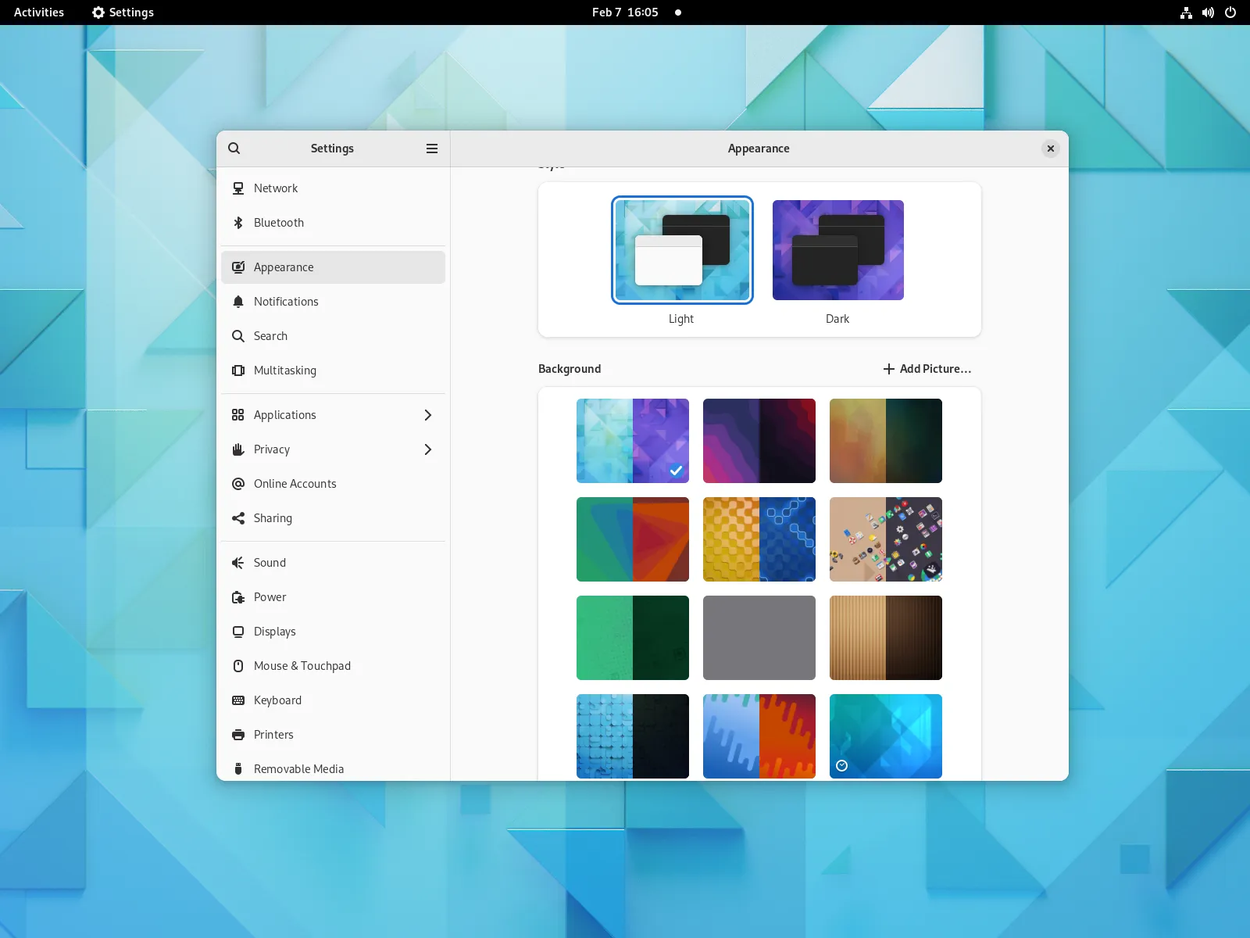The image size is (1250, 938).
Task: Switch to the Dark style option
Action: coord(837,250)
